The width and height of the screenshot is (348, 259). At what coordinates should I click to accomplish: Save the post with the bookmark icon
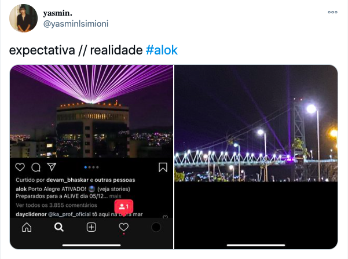tap(163, 167)
